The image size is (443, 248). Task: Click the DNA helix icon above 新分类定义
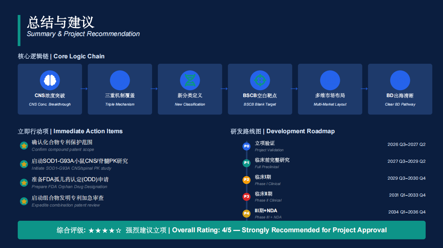tap(190, 80)
